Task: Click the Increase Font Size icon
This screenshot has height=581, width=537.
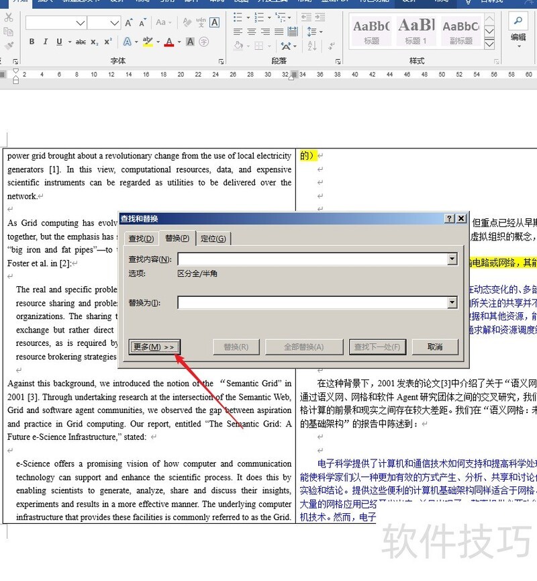Action: point(128,23)
